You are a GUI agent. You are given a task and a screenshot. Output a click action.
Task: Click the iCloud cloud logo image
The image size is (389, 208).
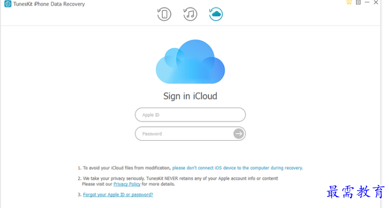click(x=190, y=62)
